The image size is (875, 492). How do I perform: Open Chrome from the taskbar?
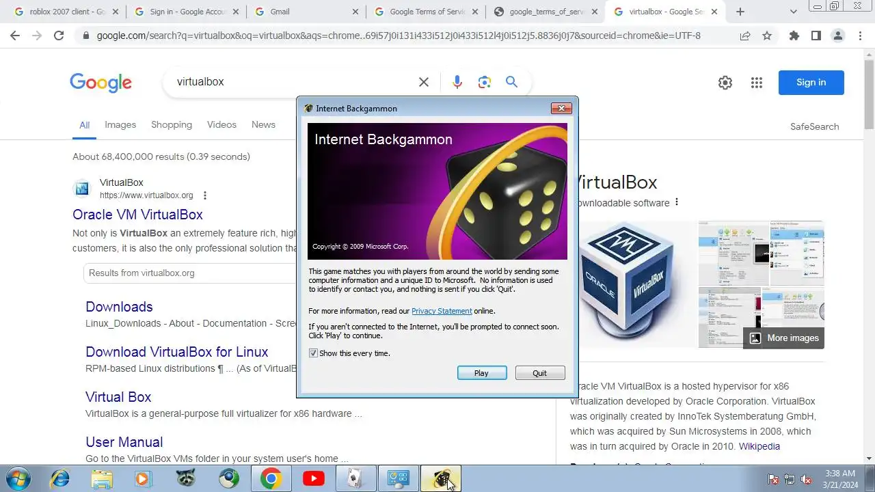click(271, 479)
